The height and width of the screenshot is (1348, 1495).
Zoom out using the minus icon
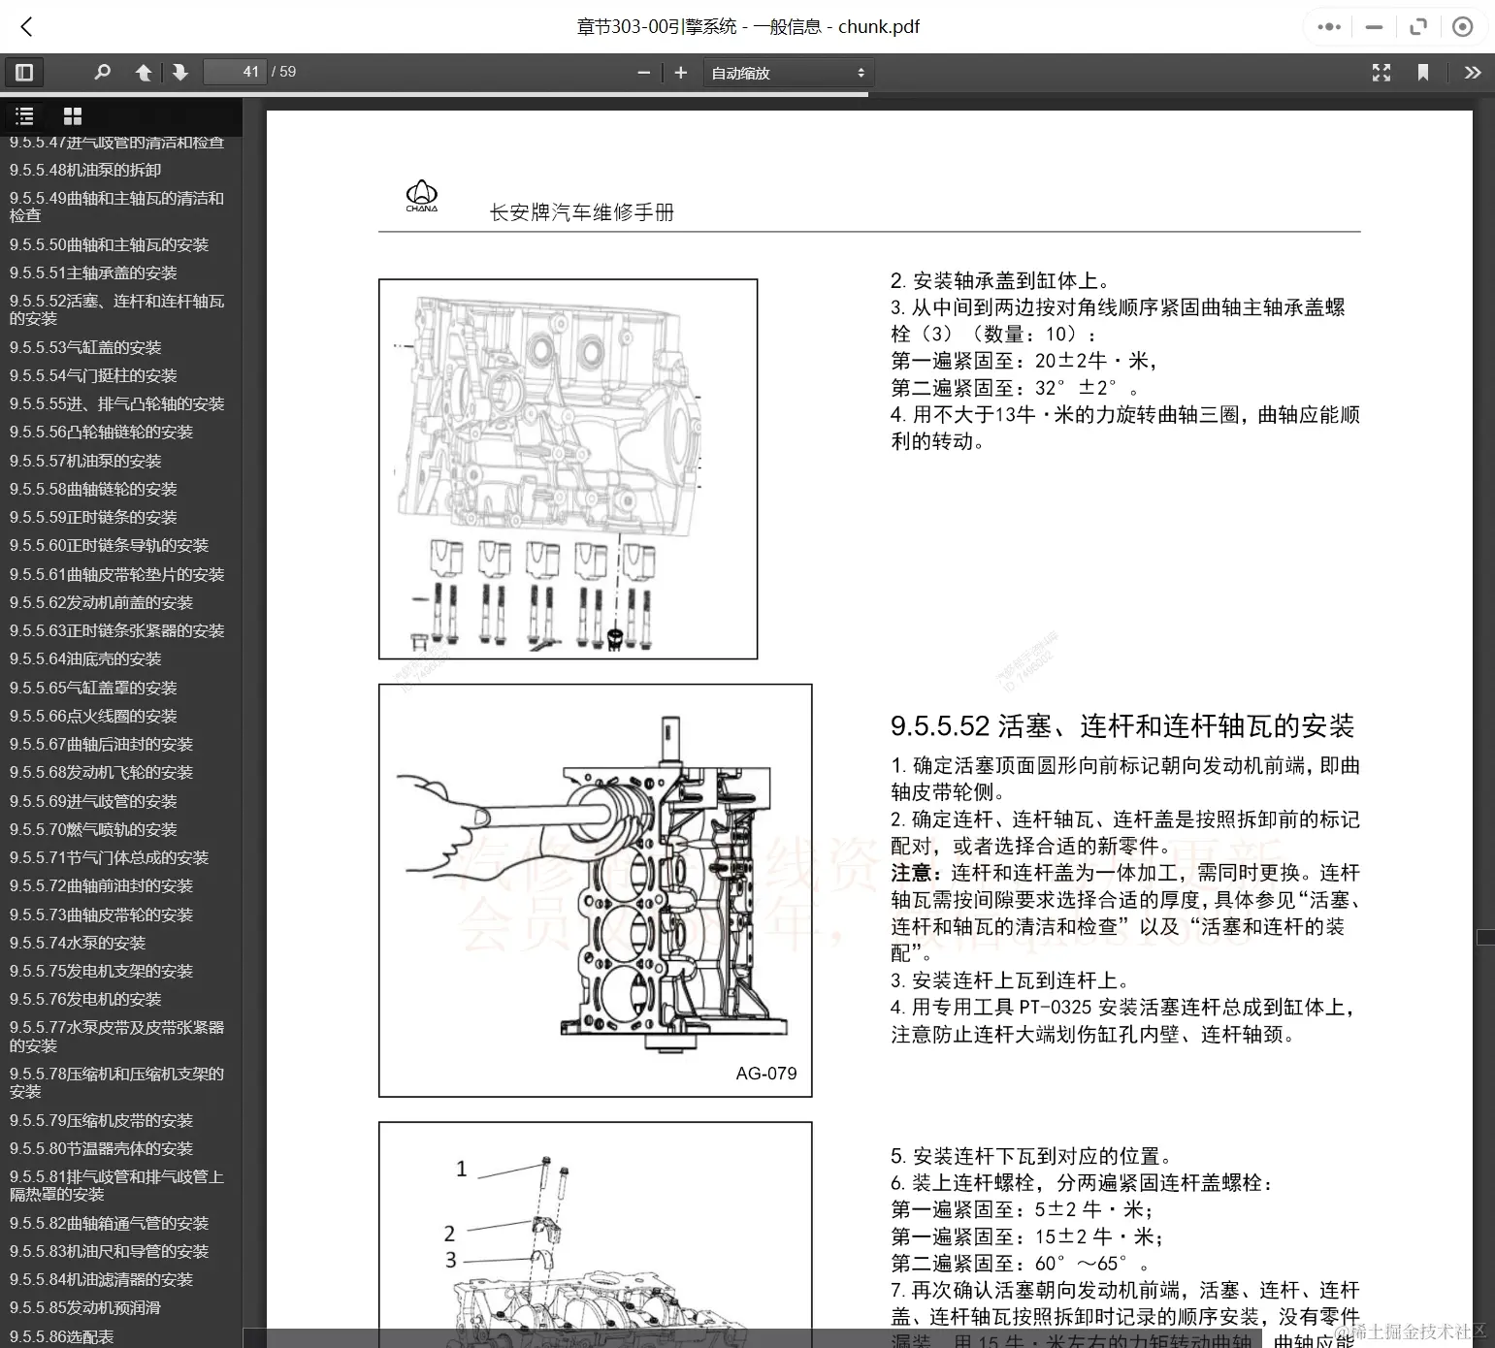(643, 72)
